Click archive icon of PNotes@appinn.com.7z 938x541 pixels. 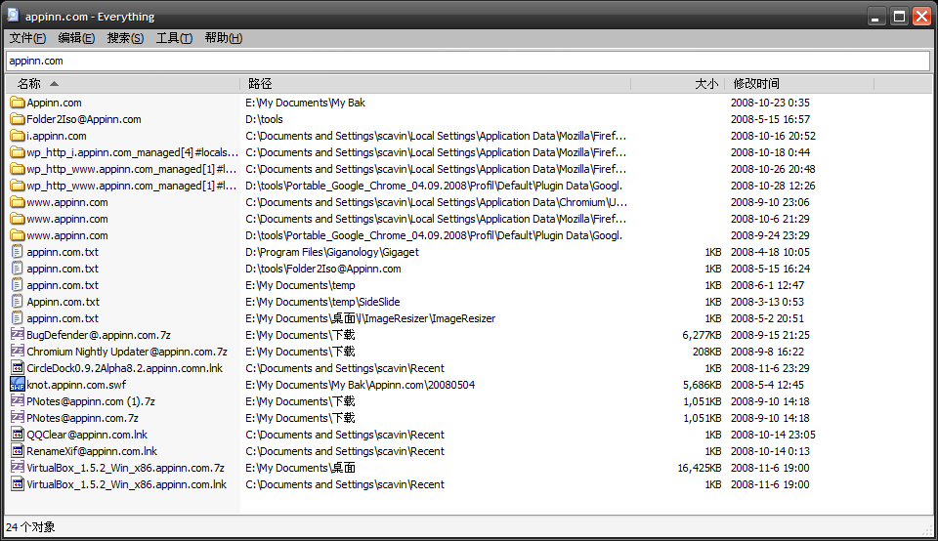[18, 418]
